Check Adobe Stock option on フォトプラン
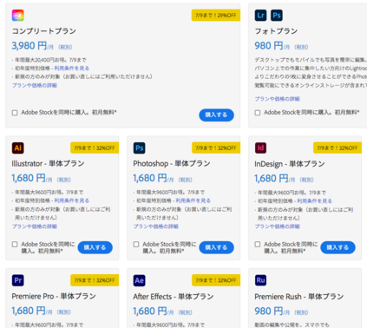The image size is (367, 328). click(x=258, y=113)
